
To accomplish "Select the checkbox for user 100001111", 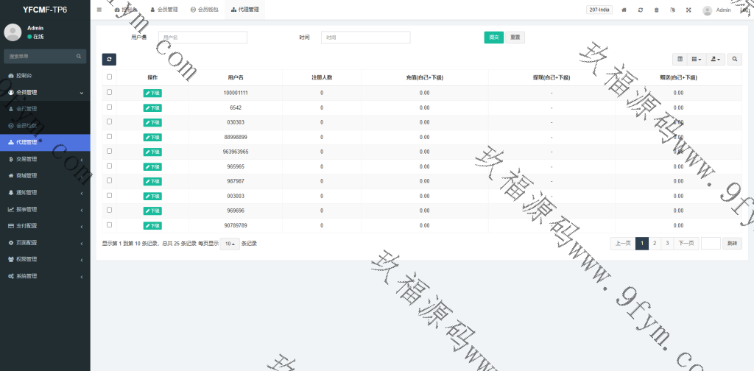I will pyautogui.click(x=110, y=92).
